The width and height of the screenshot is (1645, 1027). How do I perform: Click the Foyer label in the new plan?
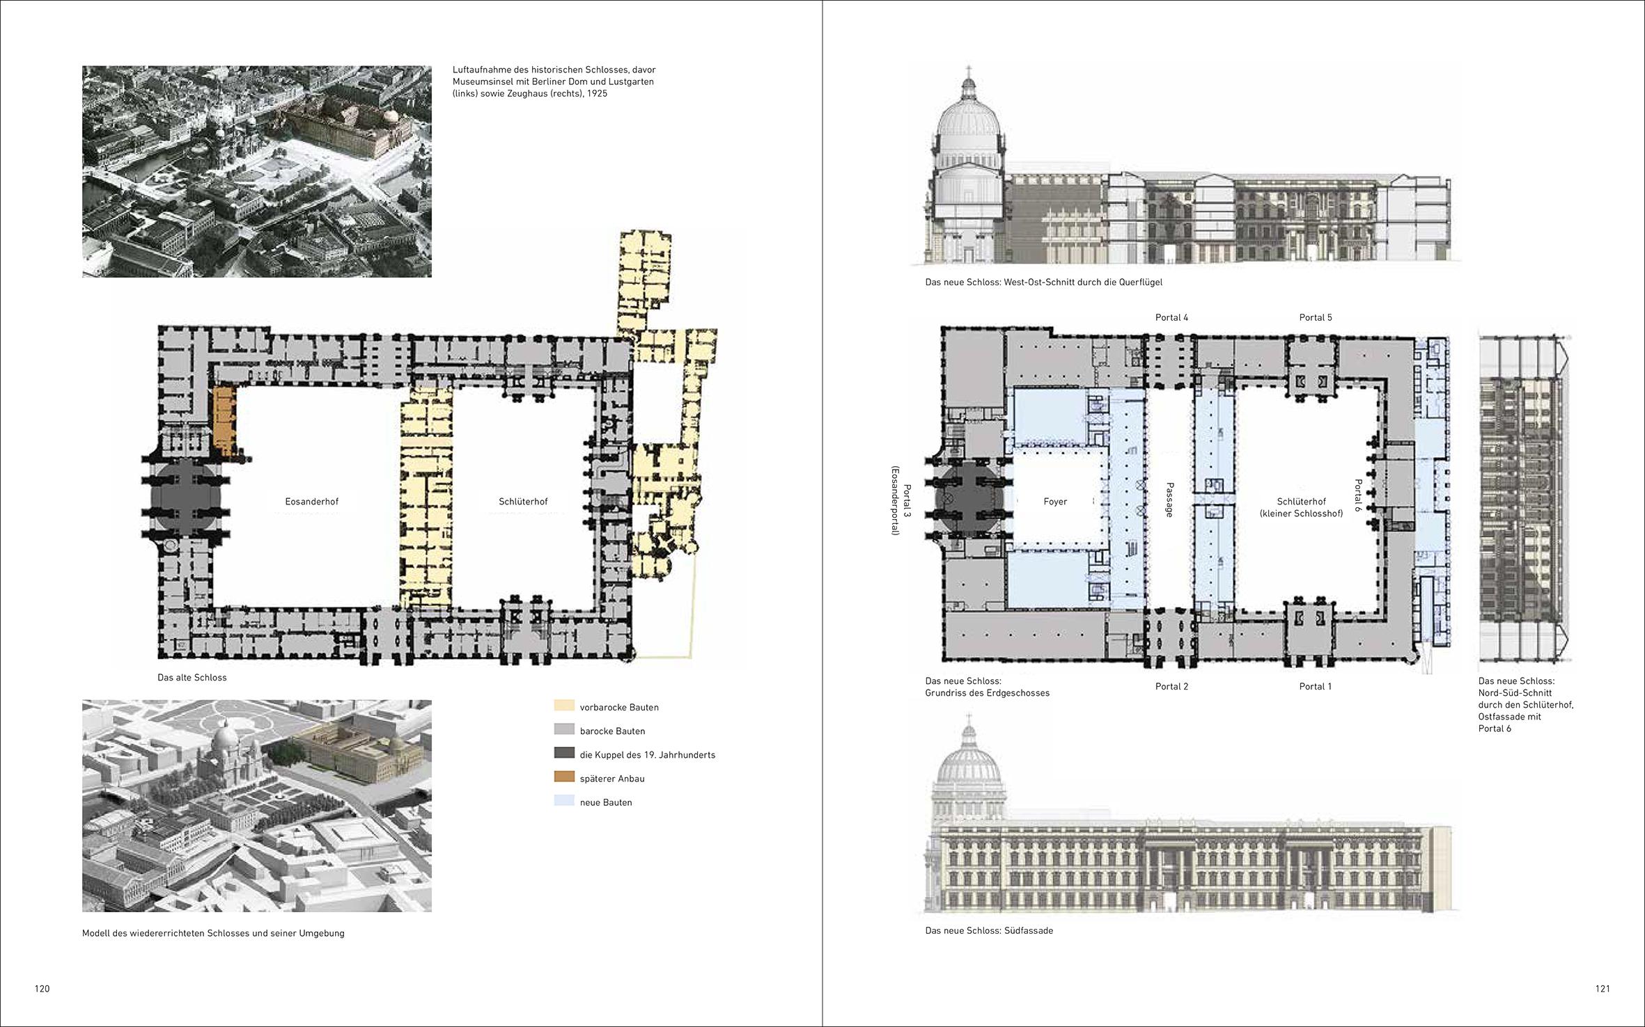(1055, 501)
